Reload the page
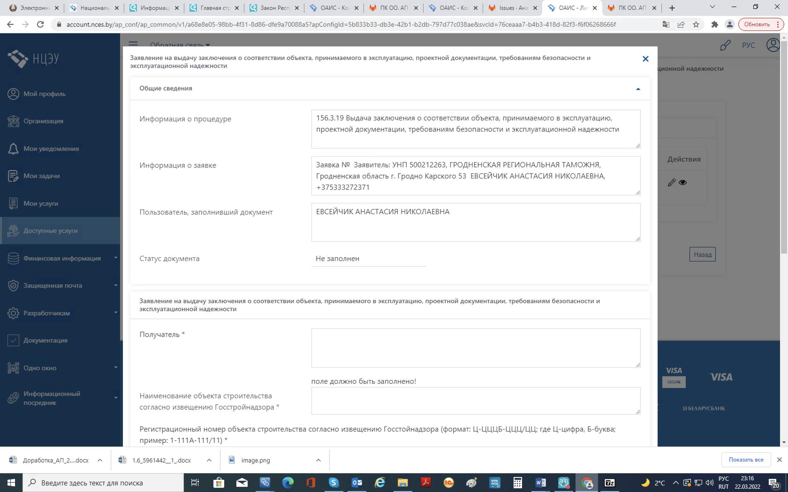This screenshot has height=492, width=788. point(40,24)
